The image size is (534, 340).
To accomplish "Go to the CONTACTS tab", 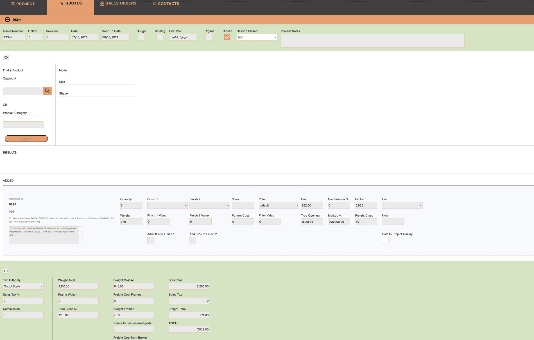I will click(x=166, y=4).
